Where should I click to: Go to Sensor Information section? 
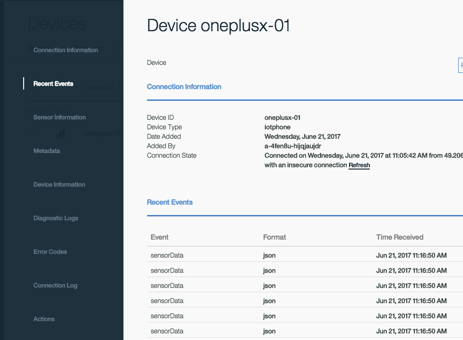tap(59, 117)
